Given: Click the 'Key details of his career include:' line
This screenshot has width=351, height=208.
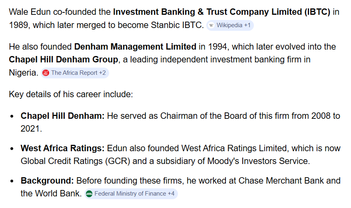Looking at the screenshot, I should pyautogui.click(x=71, y=94).
